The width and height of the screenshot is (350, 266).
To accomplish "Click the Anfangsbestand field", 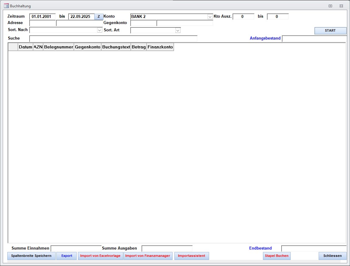I will click(314, 39).
